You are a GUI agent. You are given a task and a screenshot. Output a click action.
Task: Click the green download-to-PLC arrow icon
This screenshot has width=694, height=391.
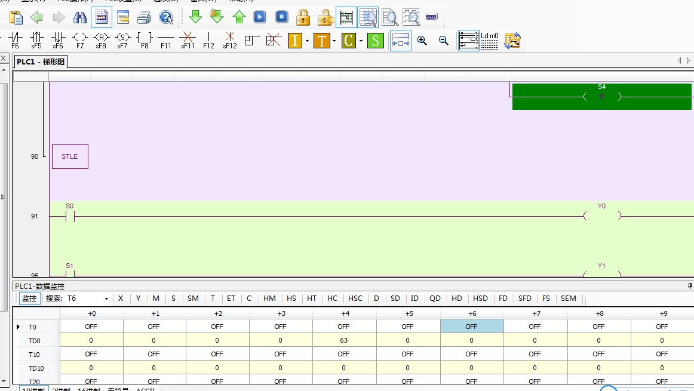click(x=195, y=17)
